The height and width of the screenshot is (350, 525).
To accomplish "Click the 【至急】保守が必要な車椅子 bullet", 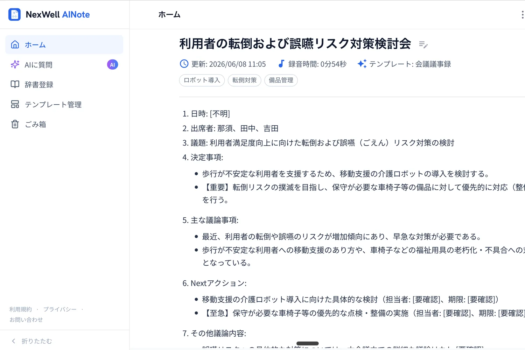I will [363, 313].
